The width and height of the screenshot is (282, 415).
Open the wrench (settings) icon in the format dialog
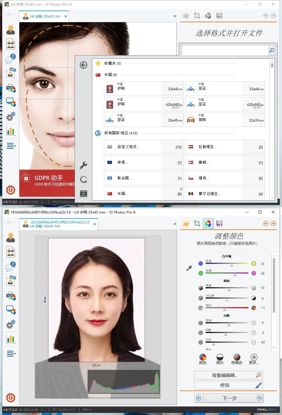click(x=83, y=165)
